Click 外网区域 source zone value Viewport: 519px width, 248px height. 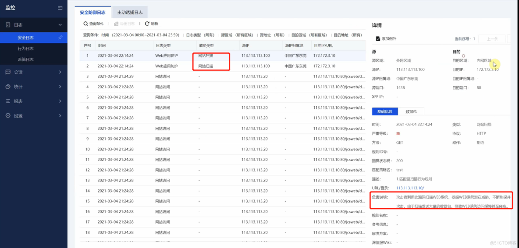tap(404, 61)
